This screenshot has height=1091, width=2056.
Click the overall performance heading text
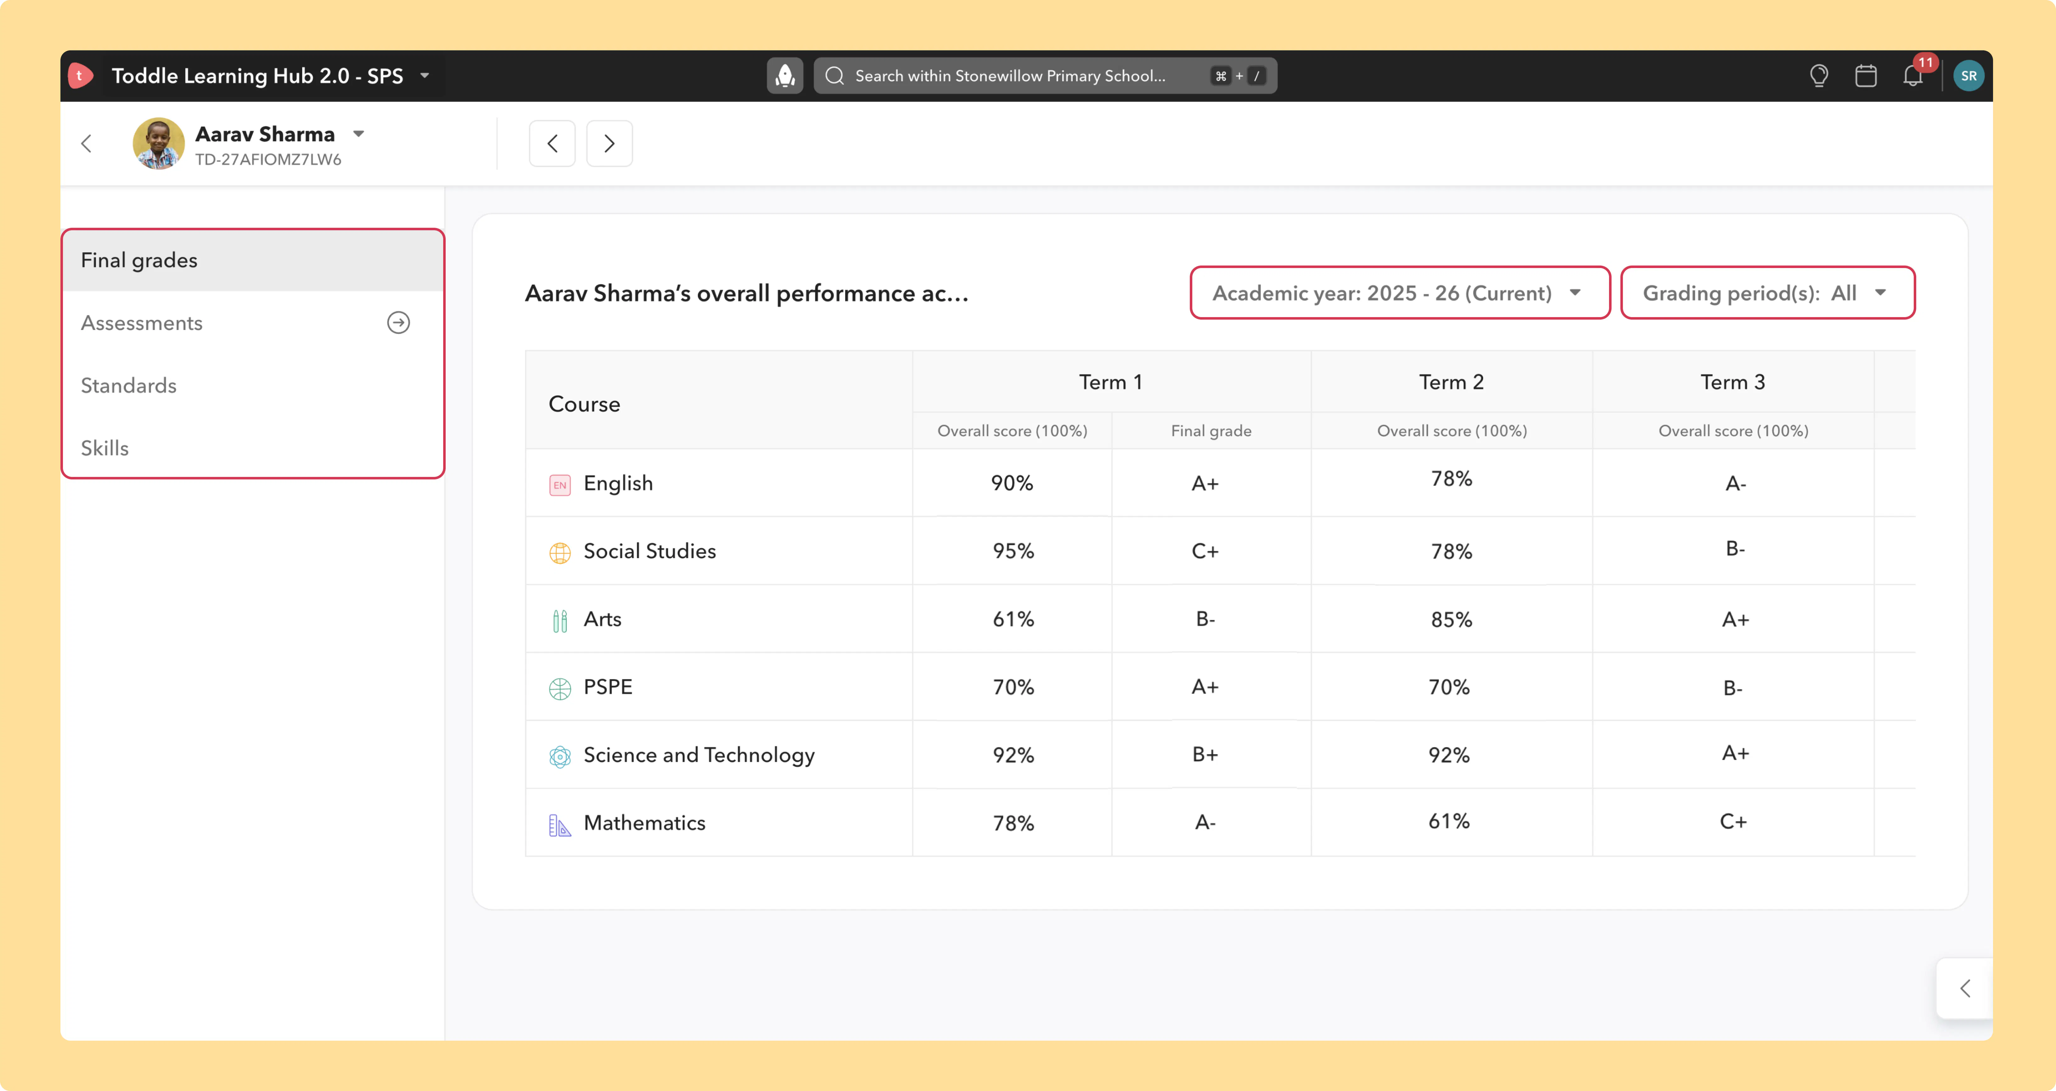click(x=746, y=294)
